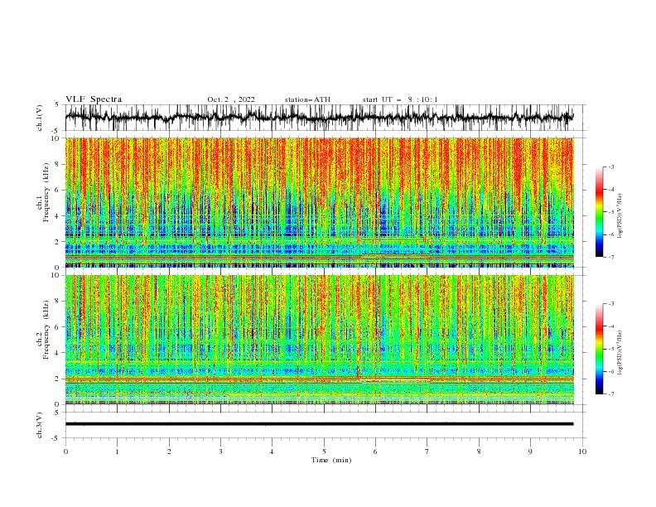The image size is (656, 507).
Task: Click the ch.2 spectrogram color scale bar
Action: click(x=599, y=349)
